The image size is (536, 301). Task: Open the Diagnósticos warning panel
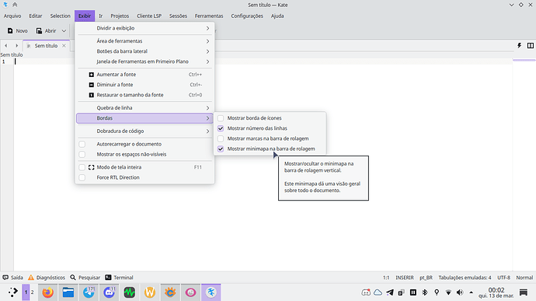coord(47,278)
